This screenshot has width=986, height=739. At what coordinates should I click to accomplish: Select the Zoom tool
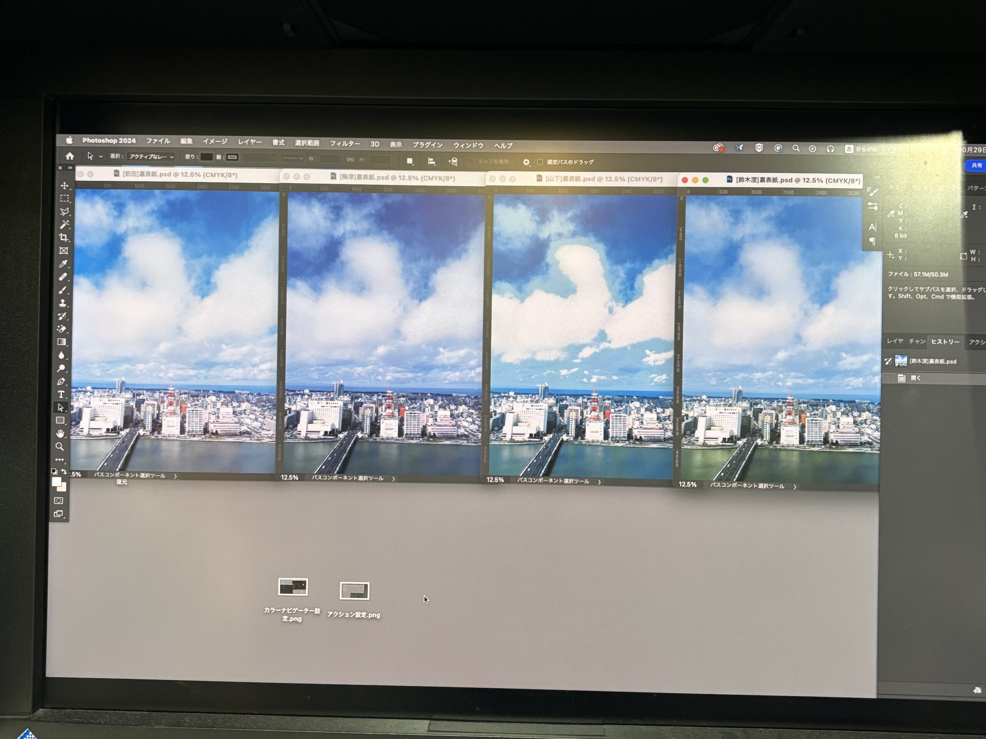[60, 446]
